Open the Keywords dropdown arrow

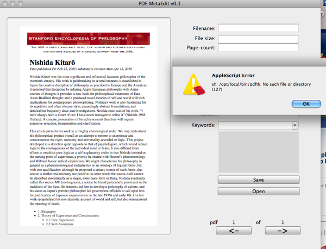tap(295, 125)
